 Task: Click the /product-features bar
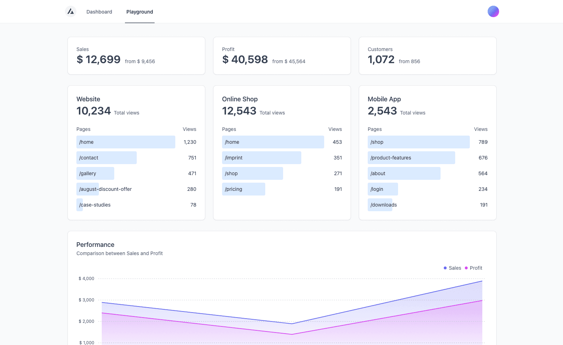411,158
